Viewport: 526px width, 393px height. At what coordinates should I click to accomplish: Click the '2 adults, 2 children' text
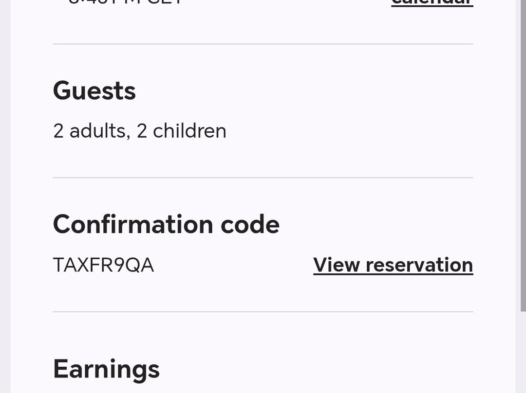pyautogui.click(x=140, y=131)
